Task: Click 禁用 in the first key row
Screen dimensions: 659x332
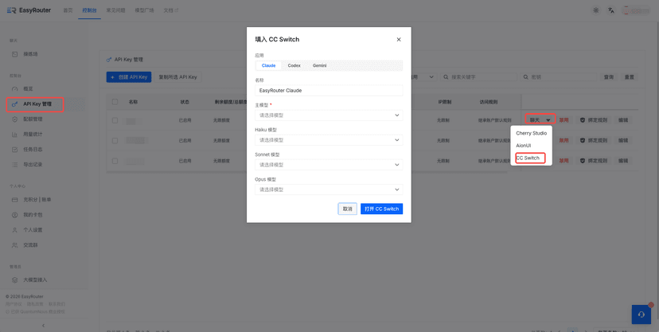Action: 563,120
